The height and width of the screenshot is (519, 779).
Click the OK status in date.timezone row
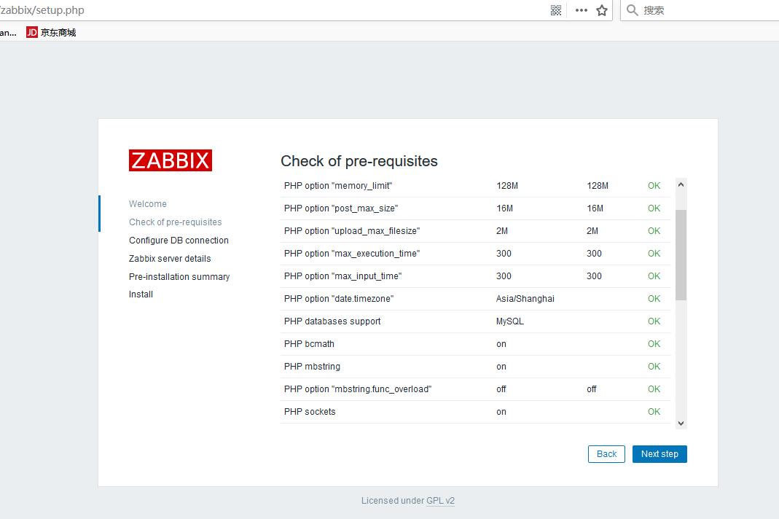(654, 299)
